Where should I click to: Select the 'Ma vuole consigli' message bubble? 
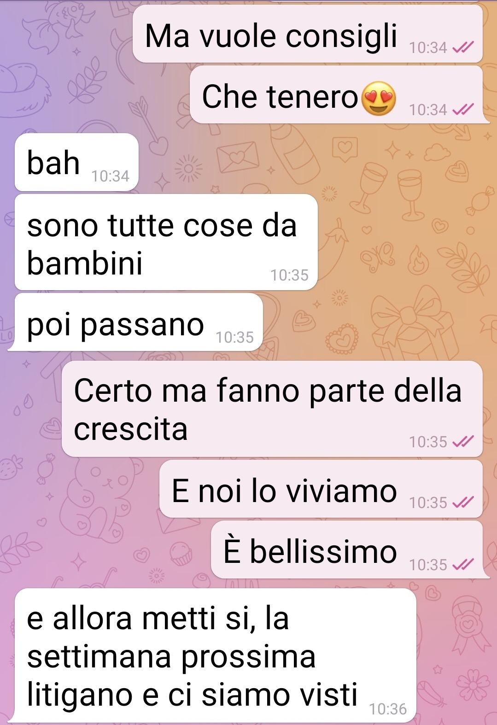tap(308, 34)
